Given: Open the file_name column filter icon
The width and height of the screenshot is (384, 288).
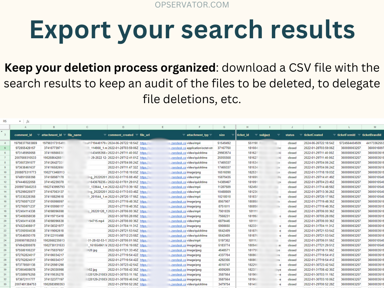Looking at the screenshot, I should pyautogui.click(x=104, y=135).
